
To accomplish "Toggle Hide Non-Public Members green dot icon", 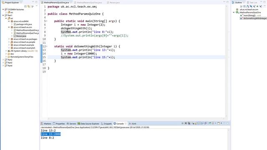I will (x=257, y=6).
